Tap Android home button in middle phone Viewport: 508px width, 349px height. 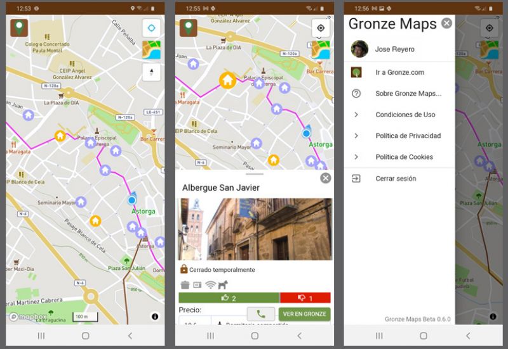pos(255,336)
